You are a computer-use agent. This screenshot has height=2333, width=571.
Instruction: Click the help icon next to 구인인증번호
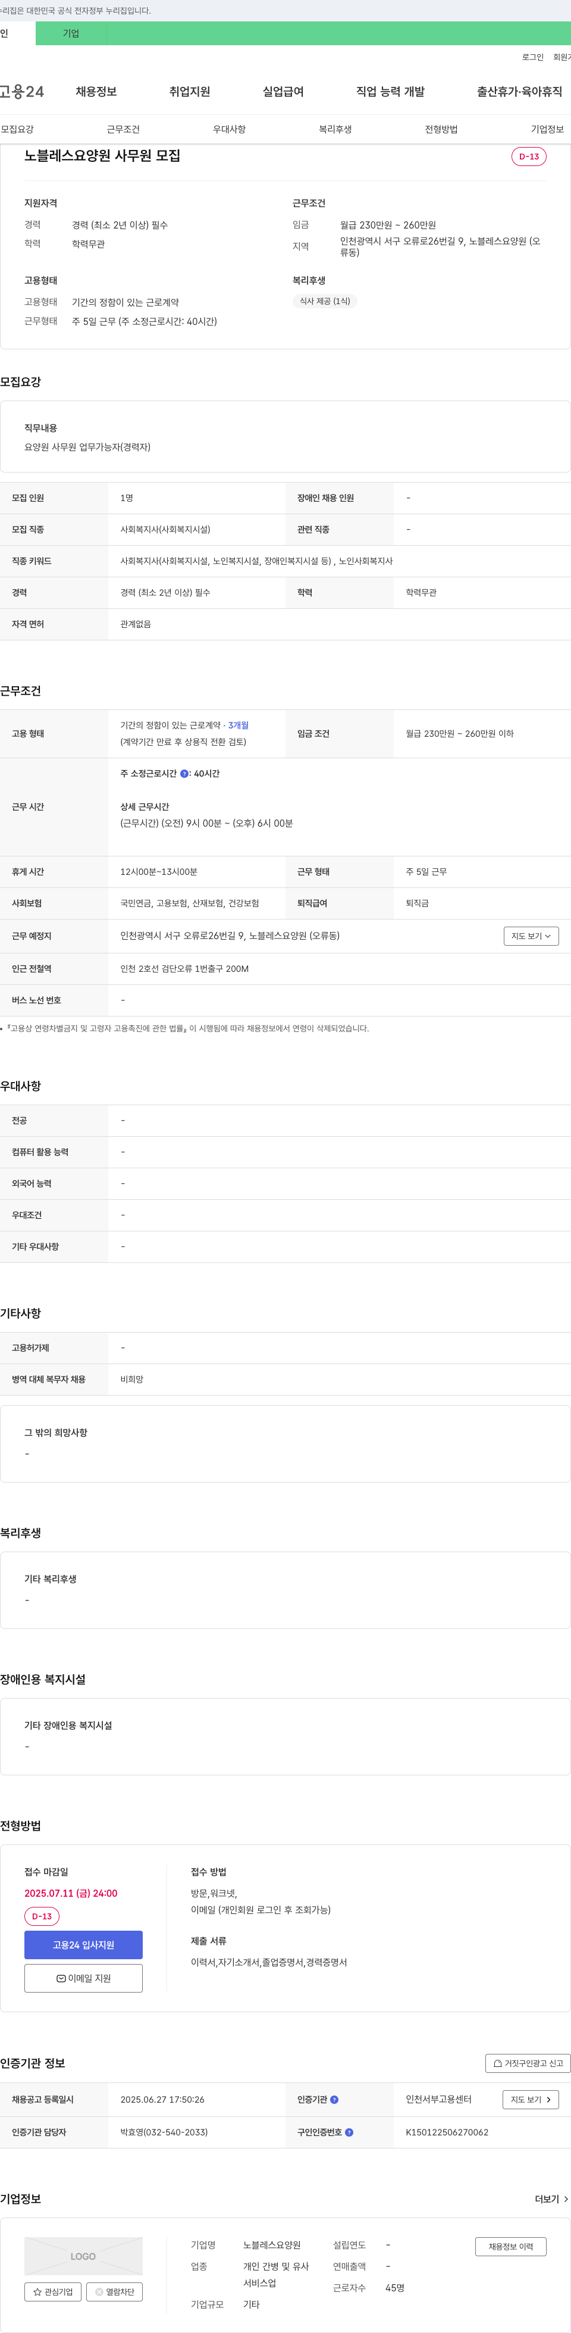(x=349, y=2132)
